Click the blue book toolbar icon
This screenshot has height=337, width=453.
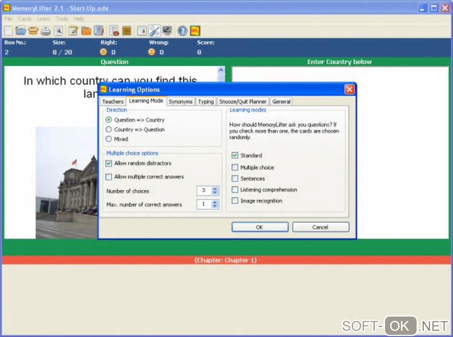tap(99, 31)
